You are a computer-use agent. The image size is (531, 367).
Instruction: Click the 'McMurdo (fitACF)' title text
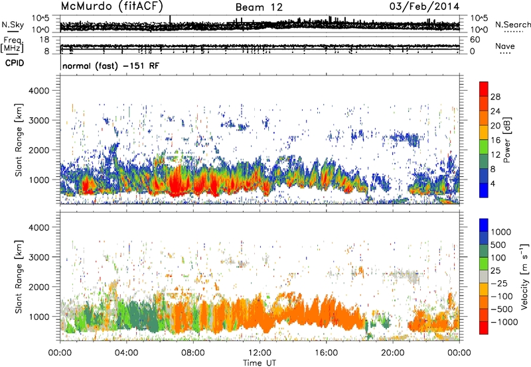pyautogui.click(x=112, y=6)
